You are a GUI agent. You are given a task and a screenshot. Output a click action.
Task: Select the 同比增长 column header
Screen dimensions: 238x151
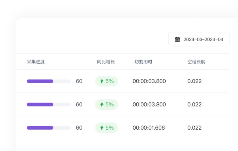(x=106, y=62)
